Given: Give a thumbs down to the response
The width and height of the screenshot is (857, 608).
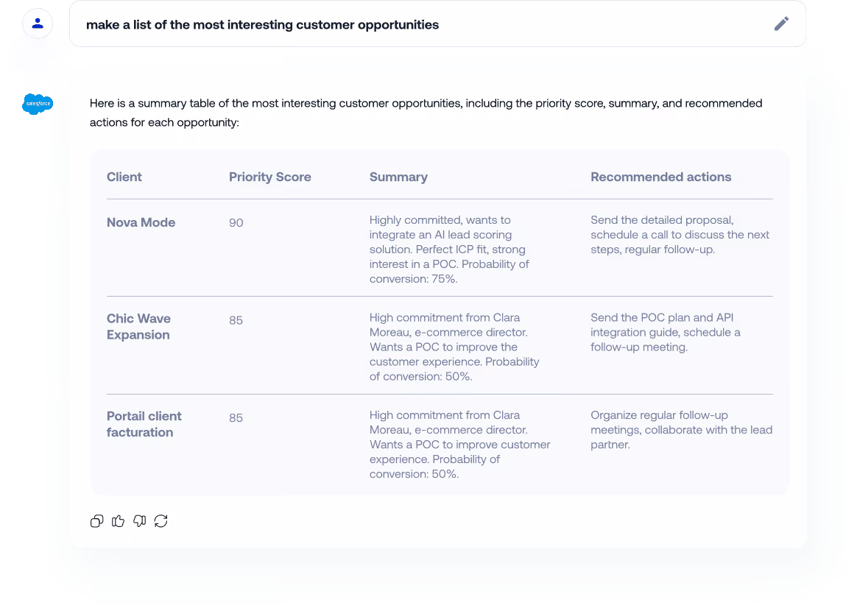Looking at the screenshot, I should (139, 521).
